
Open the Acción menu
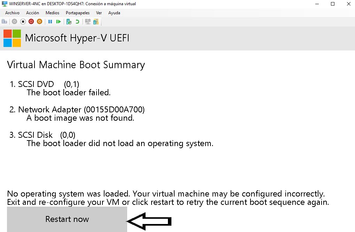click(x=33, y=13)
